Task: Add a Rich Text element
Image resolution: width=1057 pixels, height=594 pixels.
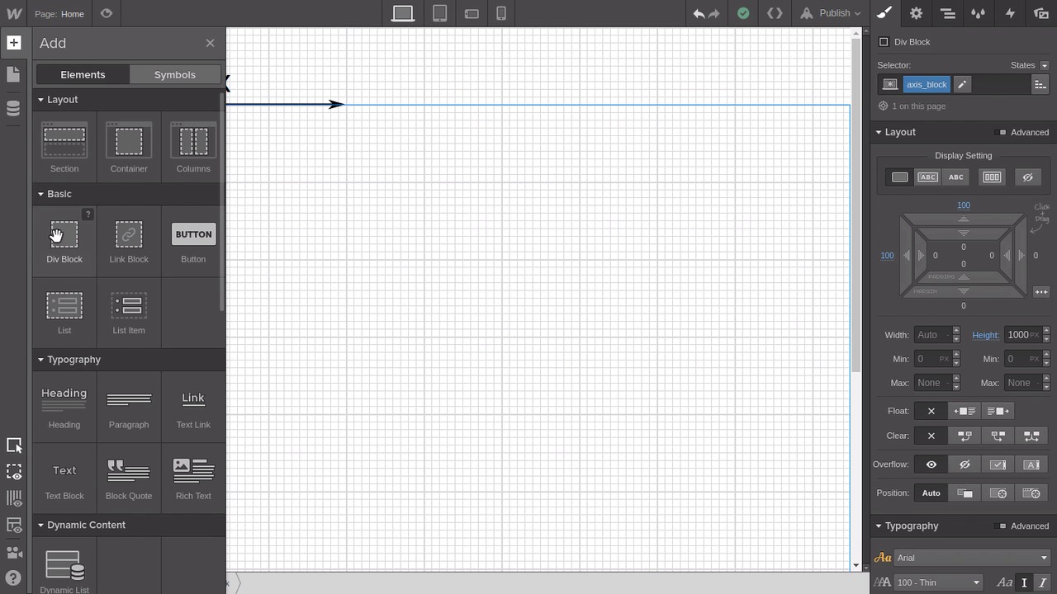Action: coord(193,478)
